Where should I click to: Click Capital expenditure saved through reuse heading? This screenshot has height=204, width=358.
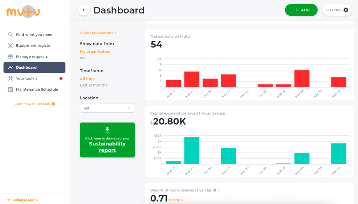[187, 113]
